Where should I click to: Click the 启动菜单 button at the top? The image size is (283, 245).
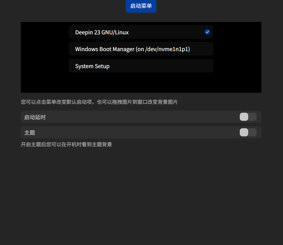[x=141, y=6]
